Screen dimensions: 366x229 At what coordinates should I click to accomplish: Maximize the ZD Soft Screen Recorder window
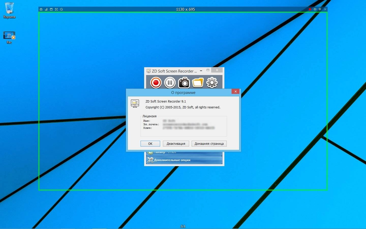click(208, 70)
